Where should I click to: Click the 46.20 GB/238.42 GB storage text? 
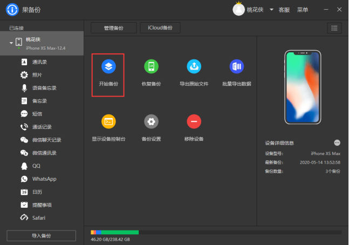click(x=110, y=240)
